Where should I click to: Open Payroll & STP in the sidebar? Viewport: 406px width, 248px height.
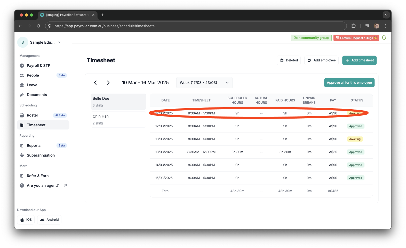(43, 66)
